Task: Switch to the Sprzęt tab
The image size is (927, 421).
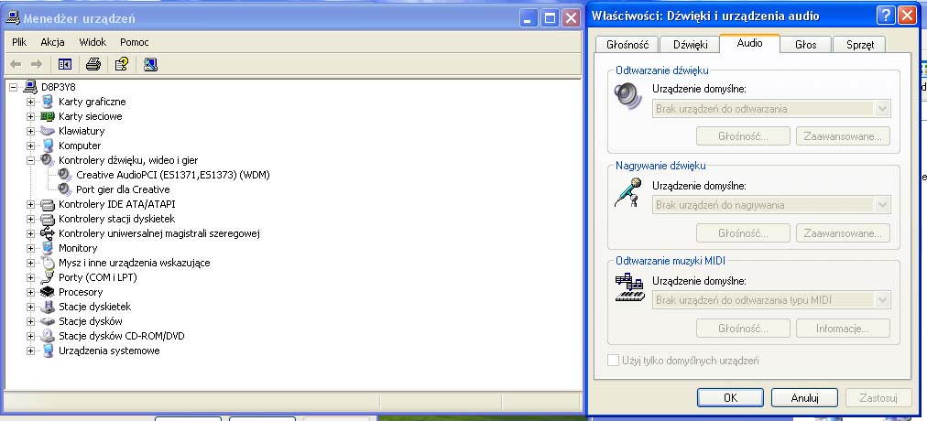Action: (x=859, y=44)
